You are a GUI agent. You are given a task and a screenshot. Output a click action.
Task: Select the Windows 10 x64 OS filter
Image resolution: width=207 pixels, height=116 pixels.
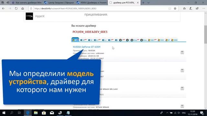point(83,40)
